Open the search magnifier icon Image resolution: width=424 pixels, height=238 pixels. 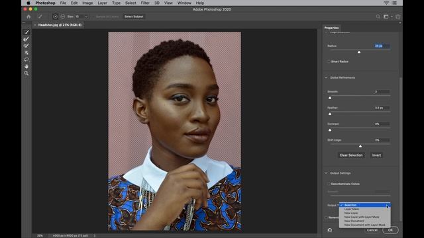(x=378, y=17)
